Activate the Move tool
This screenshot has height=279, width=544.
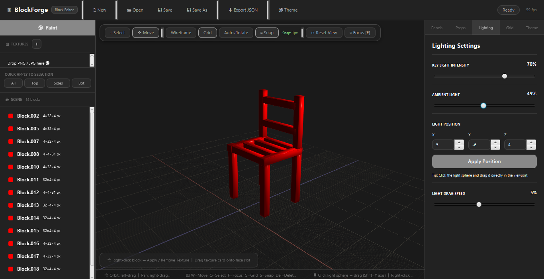click(x=146, y=33)
